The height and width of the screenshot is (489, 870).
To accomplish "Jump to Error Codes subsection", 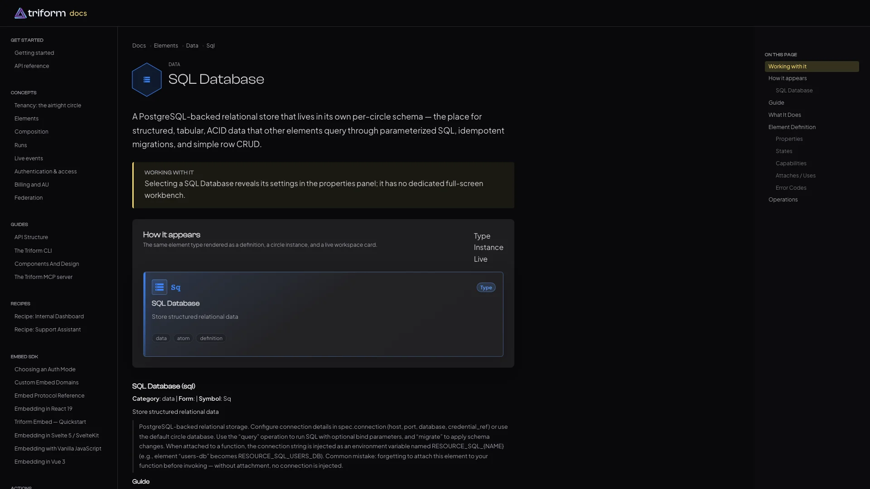I will 791,188.
